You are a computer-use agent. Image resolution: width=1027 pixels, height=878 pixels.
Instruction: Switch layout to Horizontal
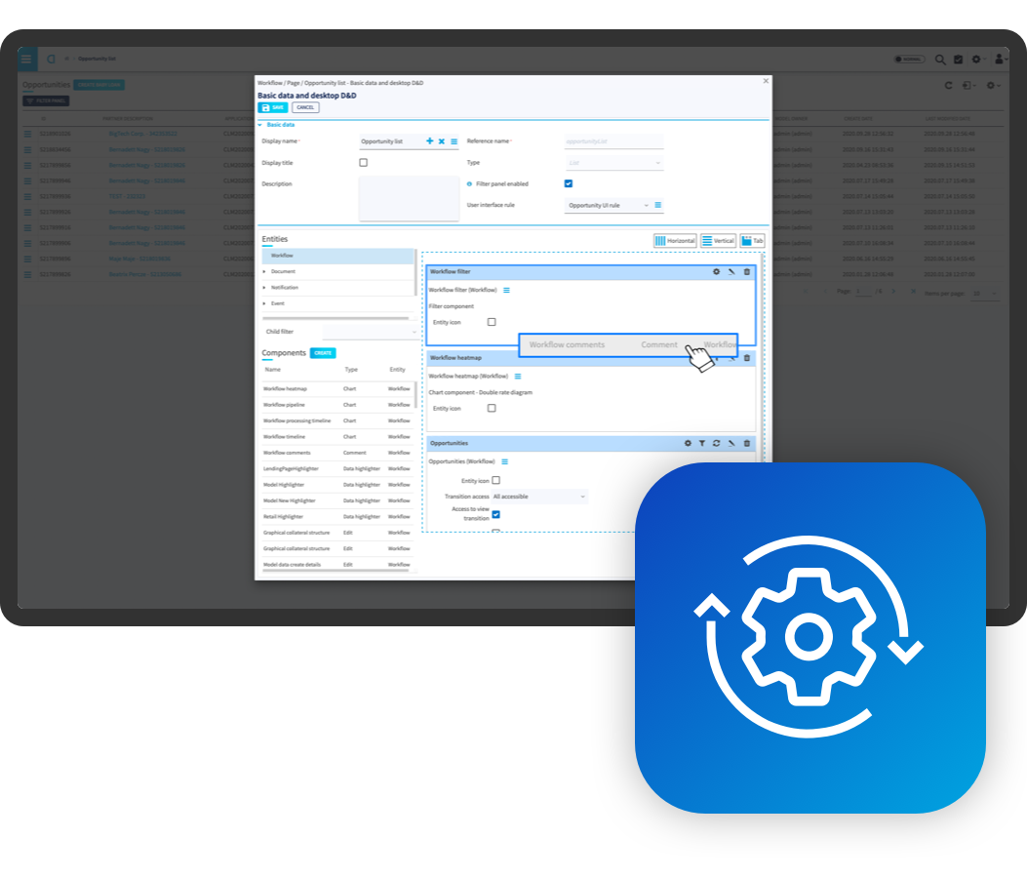675,240
